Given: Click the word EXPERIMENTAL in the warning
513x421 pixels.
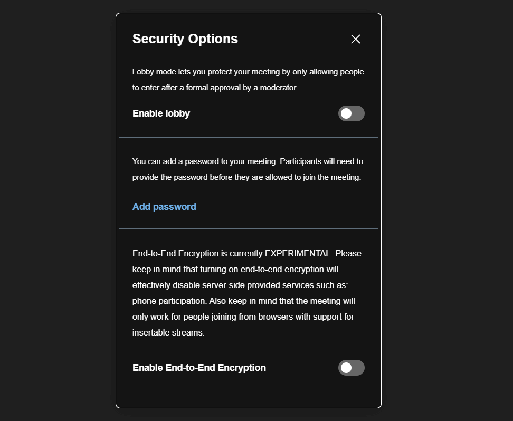Looking at the screenshot, I should (x=298, y=253).
